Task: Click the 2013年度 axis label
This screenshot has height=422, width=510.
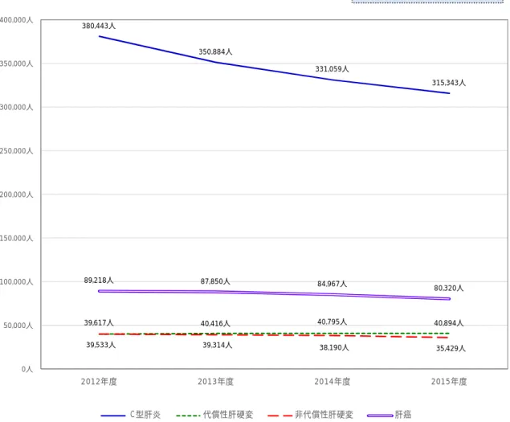Action: 215,382
